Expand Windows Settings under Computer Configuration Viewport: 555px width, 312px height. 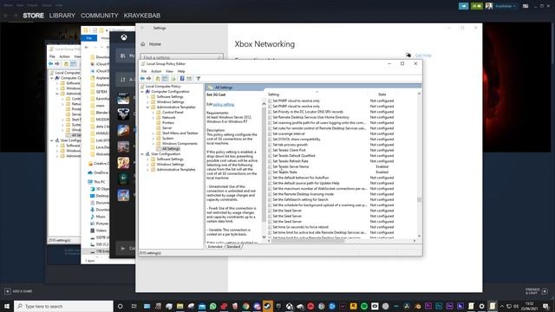coord(148,102)
